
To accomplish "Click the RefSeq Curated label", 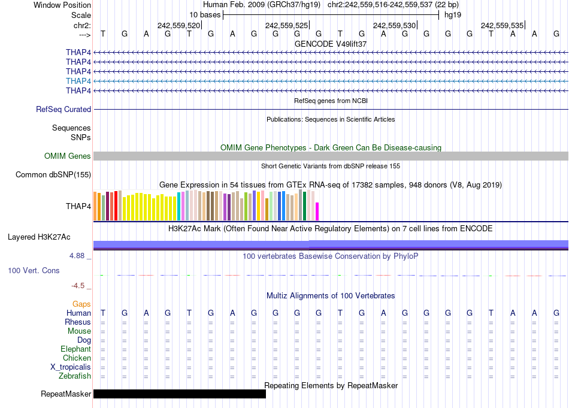I will (x=63, y=109).
